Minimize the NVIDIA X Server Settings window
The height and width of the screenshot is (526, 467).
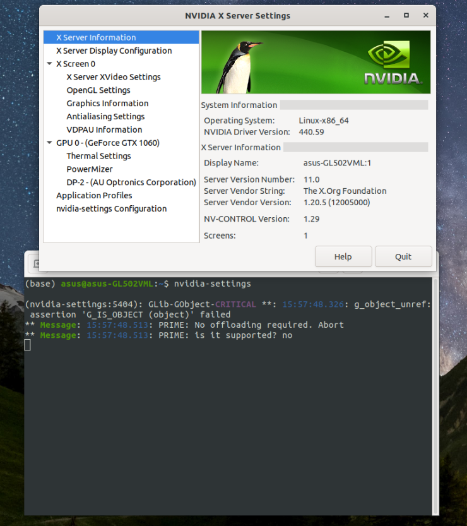pos(387,16)
